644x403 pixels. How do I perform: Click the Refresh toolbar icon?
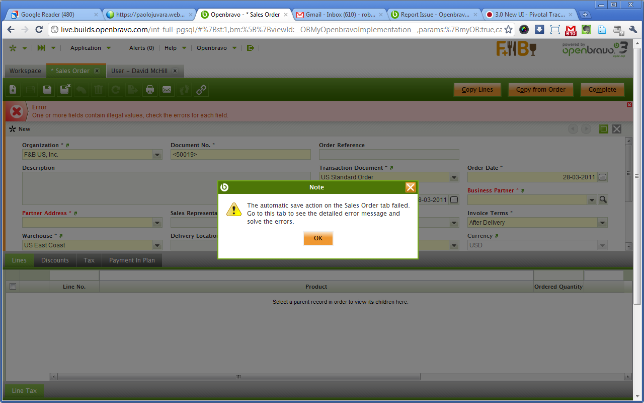click(x=116, y=90)
